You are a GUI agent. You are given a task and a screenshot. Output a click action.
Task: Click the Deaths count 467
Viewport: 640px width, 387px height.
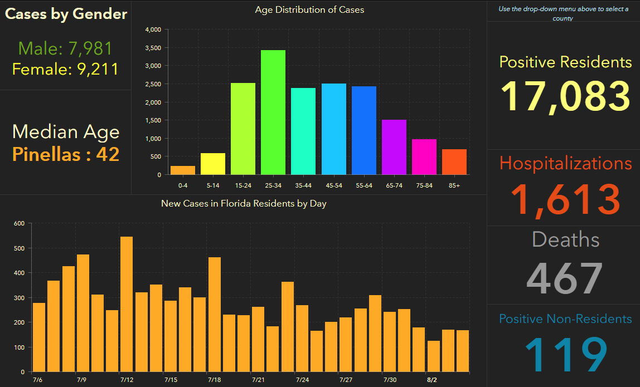(565, 278)
